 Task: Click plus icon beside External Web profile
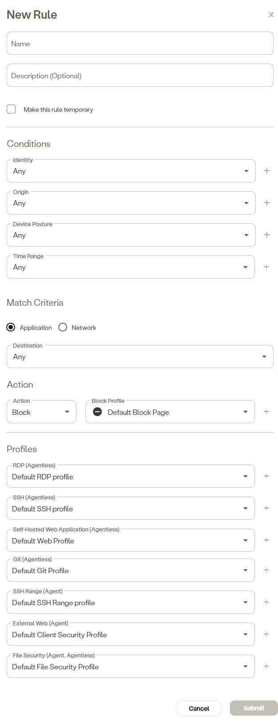click(266, 634)
